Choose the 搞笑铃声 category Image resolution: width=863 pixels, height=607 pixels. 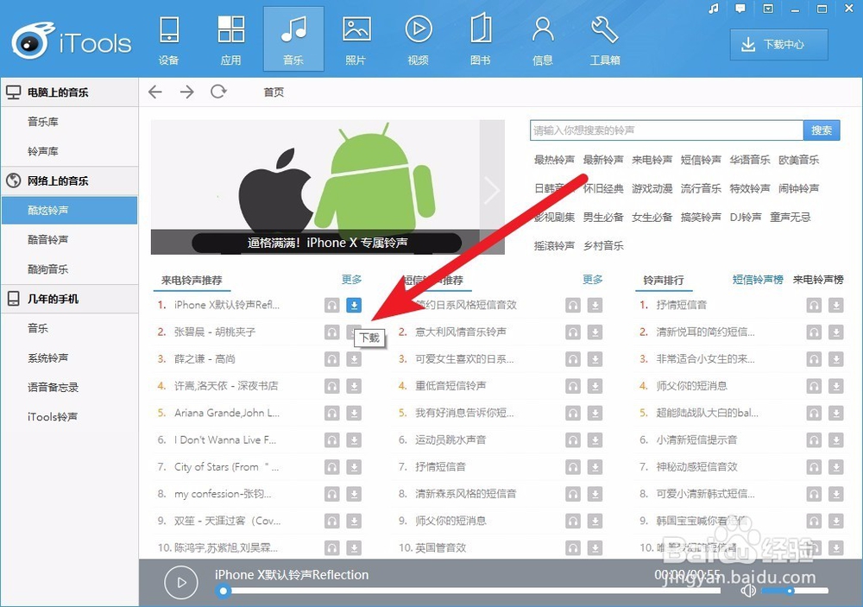coord(701,217)
